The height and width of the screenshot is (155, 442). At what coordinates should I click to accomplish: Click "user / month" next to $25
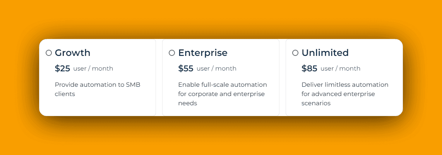(x=93, y=69)
